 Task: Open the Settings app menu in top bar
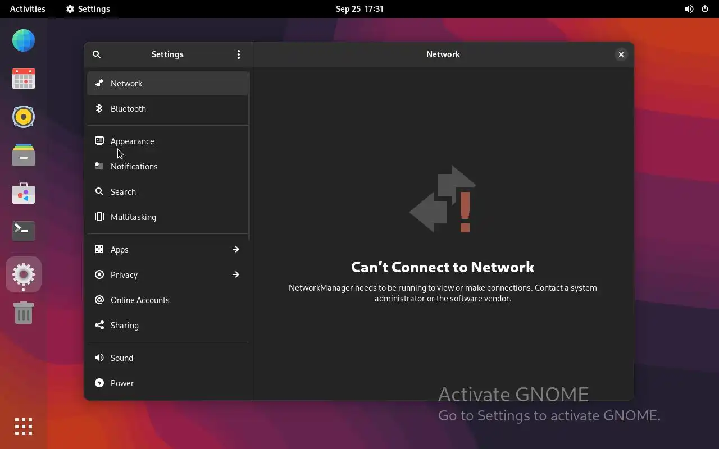(88, 9)
